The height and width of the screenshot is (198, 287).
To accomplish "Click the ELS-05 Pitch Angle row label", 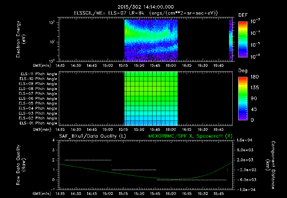I will (38, 103).
